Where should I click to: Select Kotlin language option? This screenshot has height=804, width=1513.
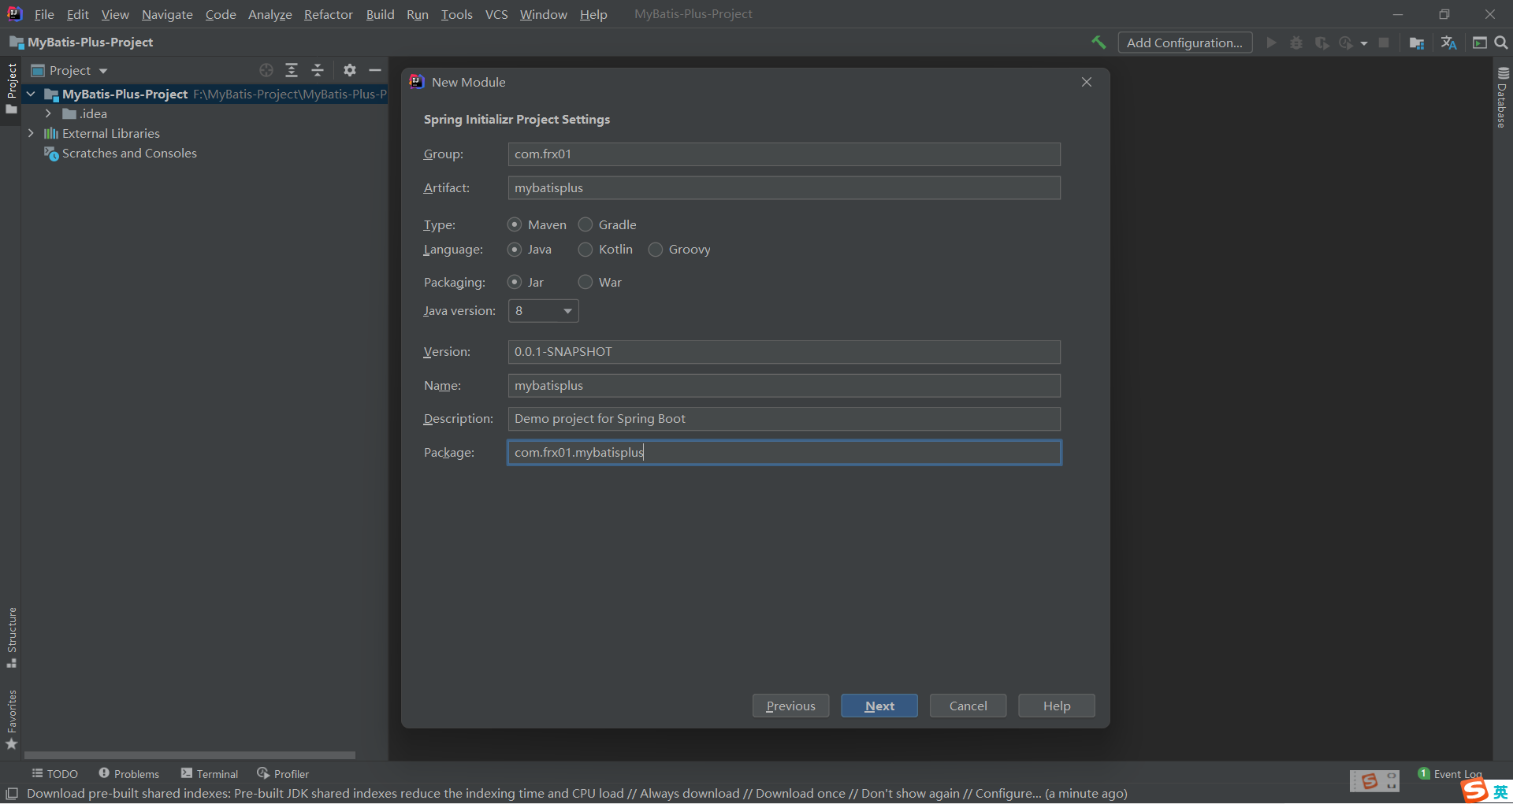coord(606,249)
